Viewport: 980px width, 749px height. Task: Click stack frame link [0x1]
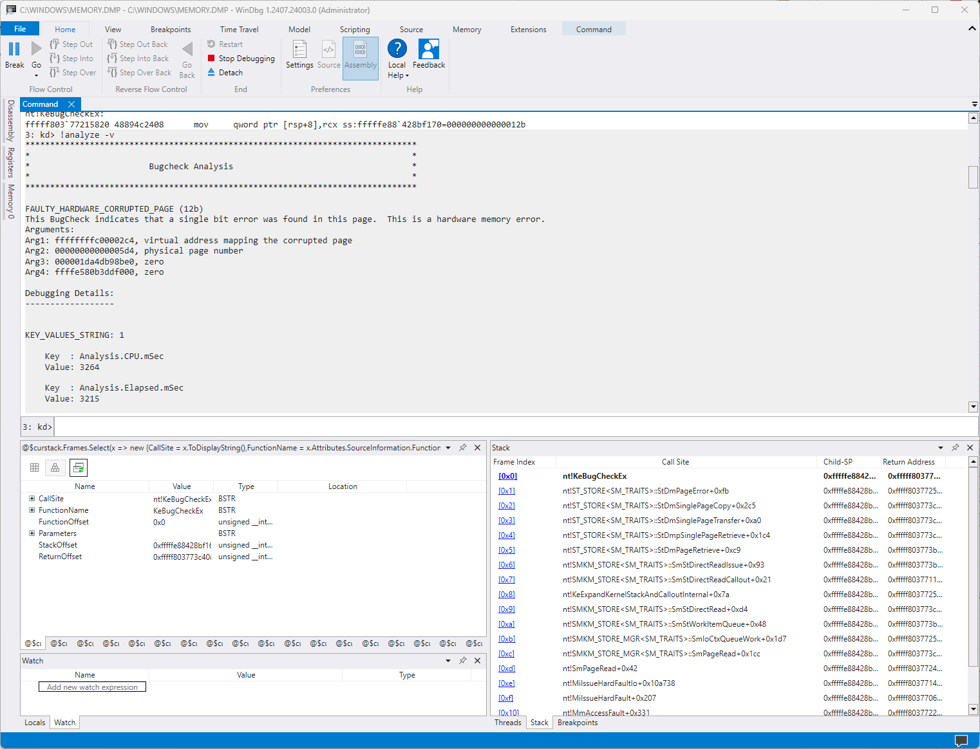(507, 491)
